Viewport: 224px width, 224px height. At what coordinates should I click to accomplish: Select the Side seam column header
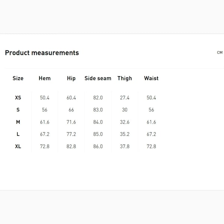click(x=98, y=78)
